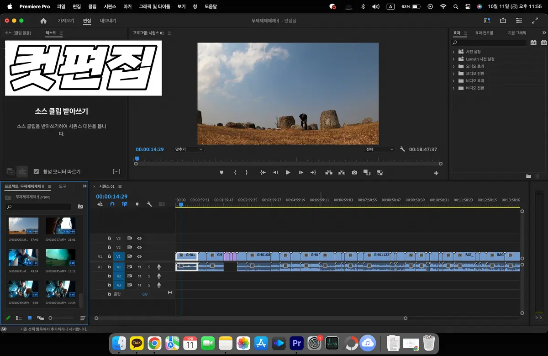
Task: Open timeline display settings wrench
Action: pyautogui.click(x=149, y=204)
